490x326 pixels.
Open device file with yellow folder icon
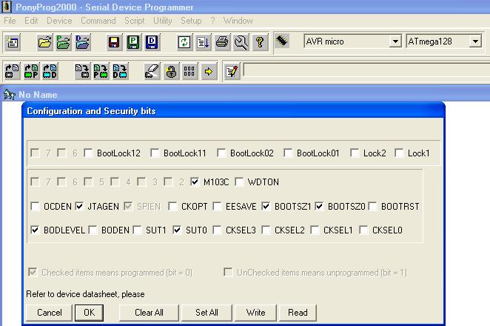44,42
